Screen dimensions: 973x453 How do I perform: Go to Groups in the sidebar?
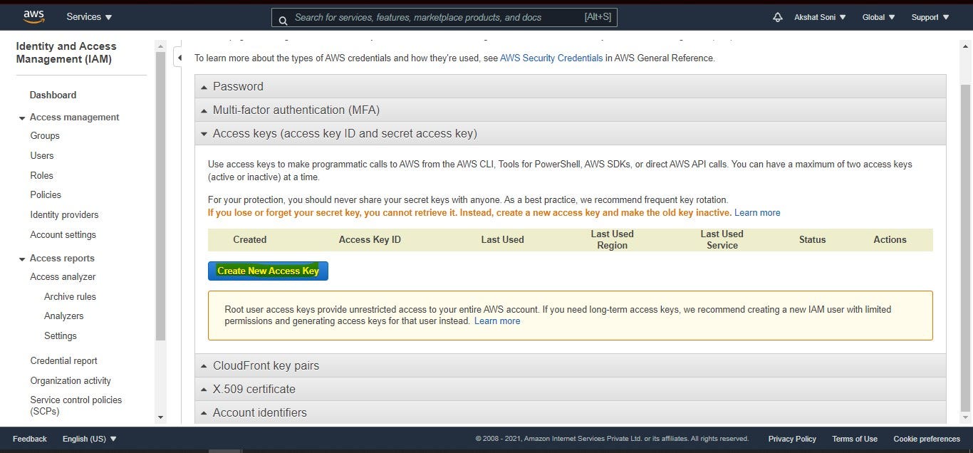tap(45, 135)
